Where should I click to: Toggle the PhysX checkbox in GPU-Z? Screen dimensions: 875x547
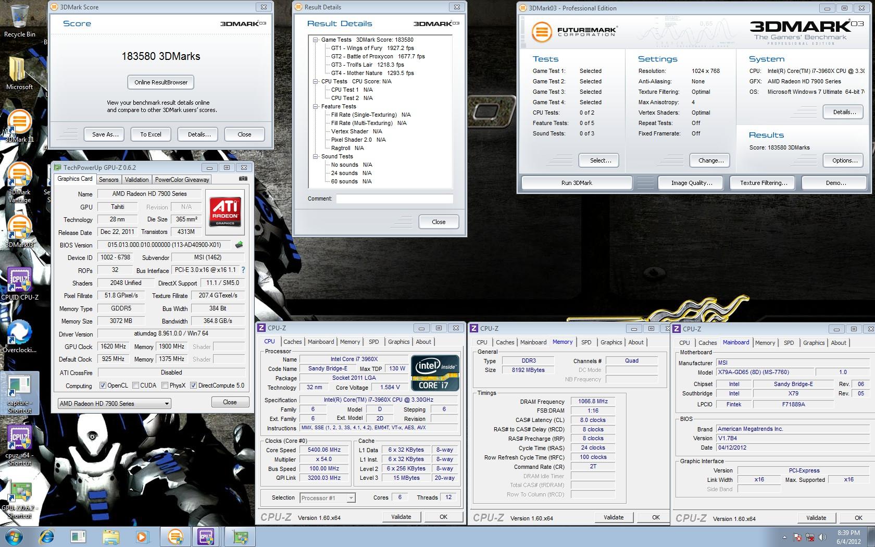pyautogui.click(x=165, y=386)
